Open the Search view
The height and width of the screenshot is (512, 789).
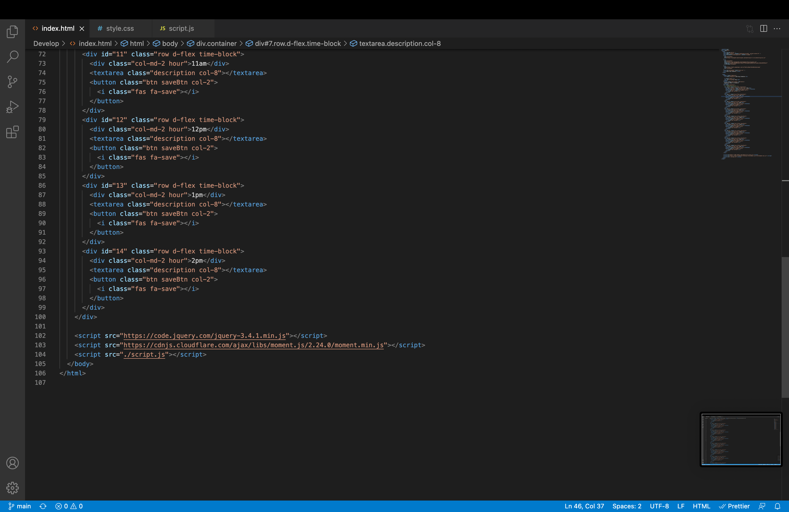click(12, 57)
